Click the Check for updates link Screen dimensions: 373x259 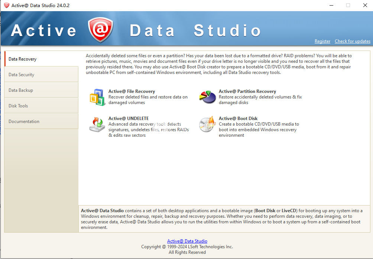[353, 41]
